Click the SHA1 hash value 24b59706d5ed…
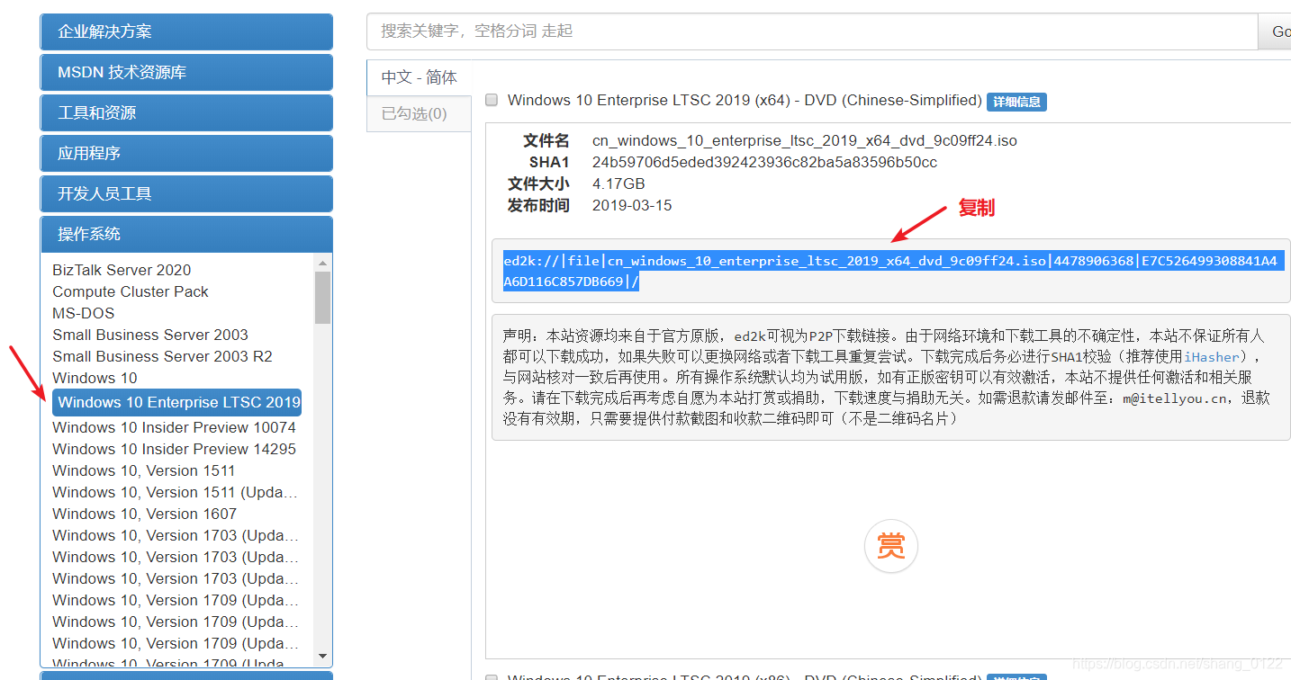1291x680 pixels. coord(764,163)
